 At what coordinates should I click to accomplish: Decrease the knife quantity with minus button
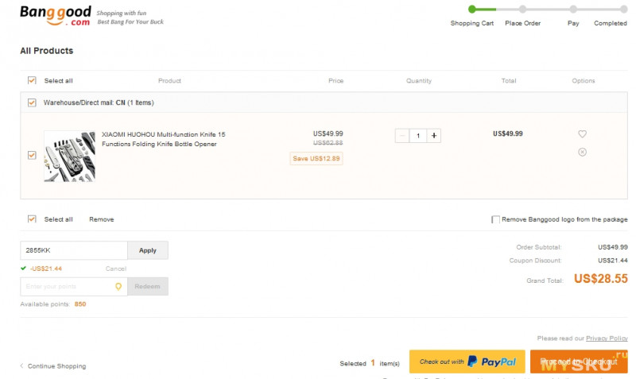click(402, 136)
